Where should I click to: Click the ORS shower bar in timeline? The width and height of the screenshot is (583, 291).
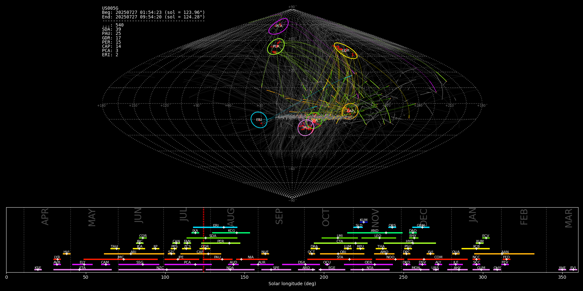point(392,227)
